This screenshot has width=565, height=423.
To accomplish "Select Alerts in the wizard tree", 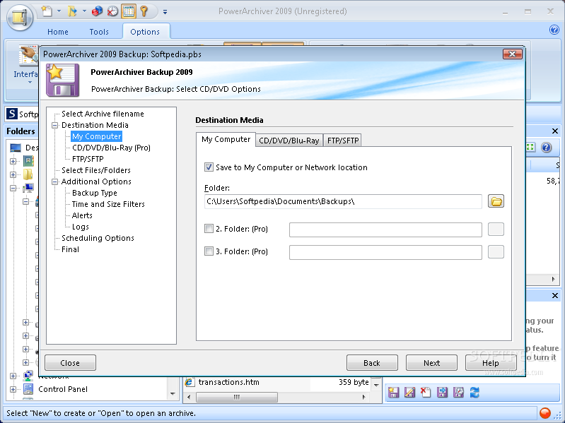I will tap(82, 215).
